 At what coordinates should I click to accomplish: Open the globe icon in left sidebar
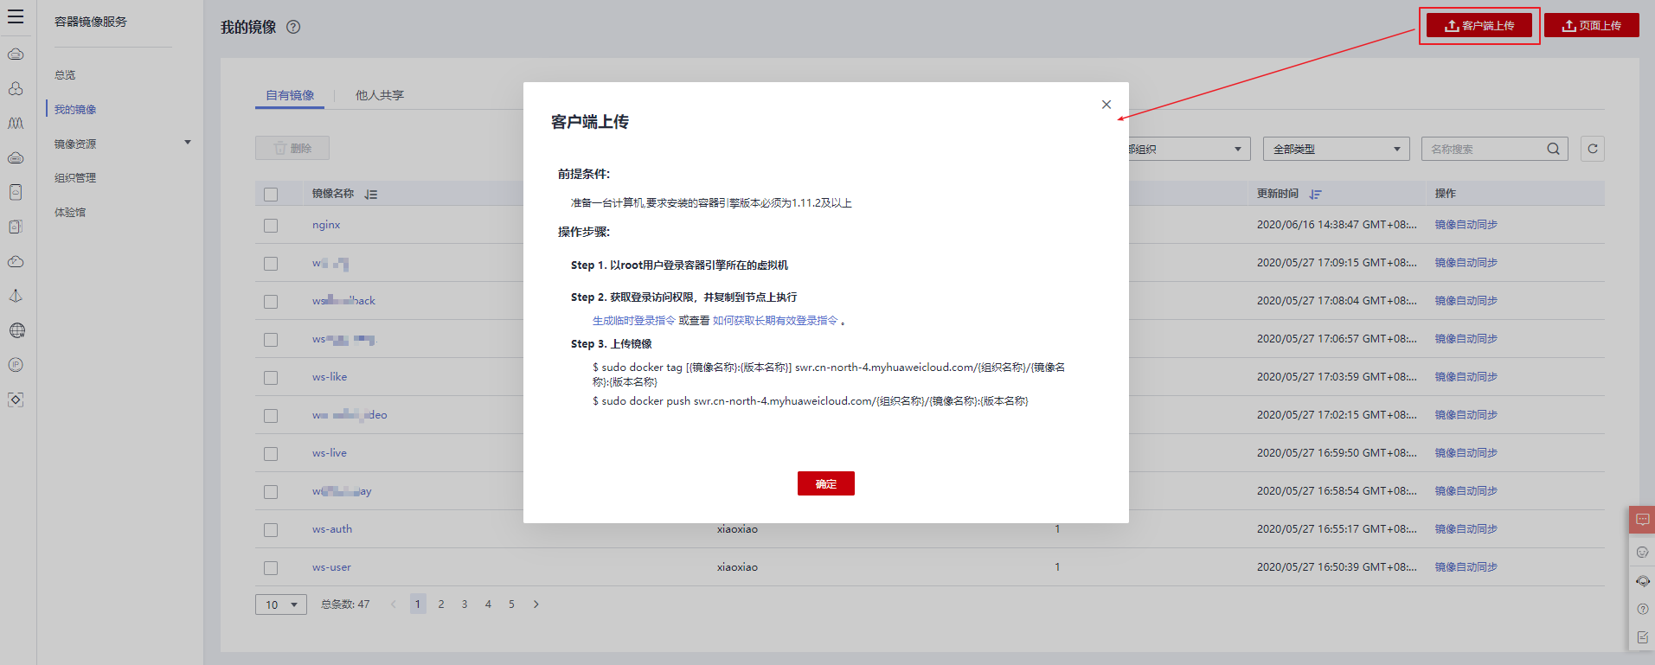16,330
